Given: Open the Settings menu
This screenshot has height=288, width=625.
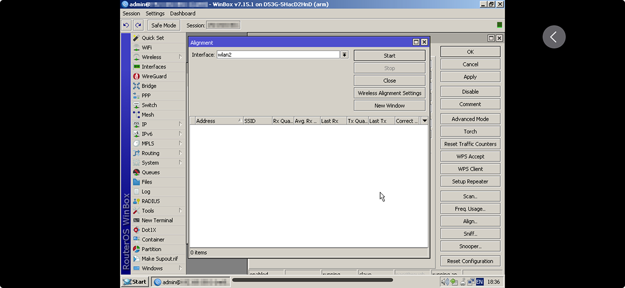Looking at the screenshot, I should tap(155, 13).
